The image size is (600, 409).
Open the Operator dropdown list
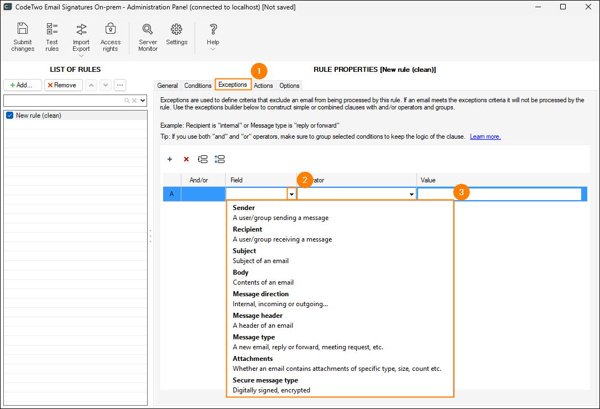[x=411, y=195]
